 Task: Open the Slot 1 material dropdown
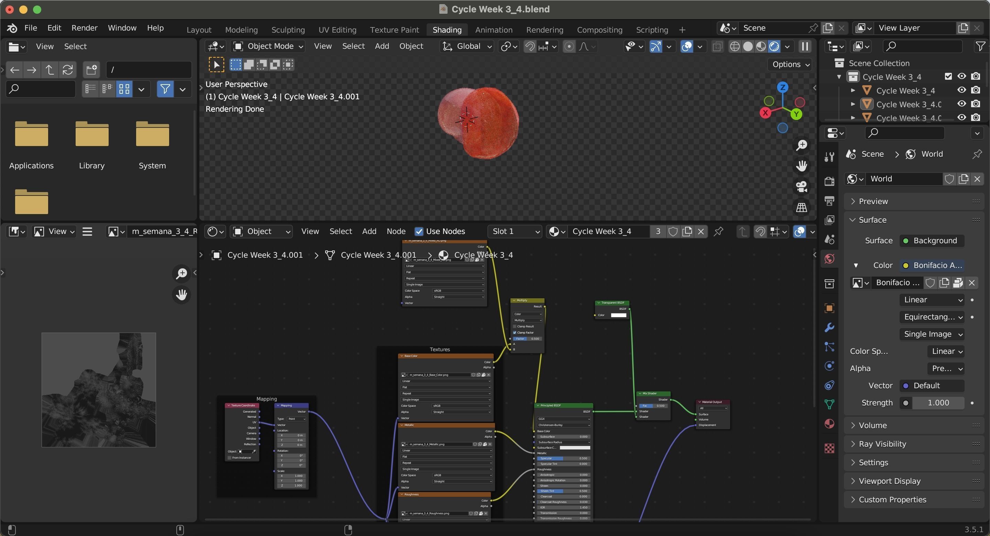(x=515, y=231)
